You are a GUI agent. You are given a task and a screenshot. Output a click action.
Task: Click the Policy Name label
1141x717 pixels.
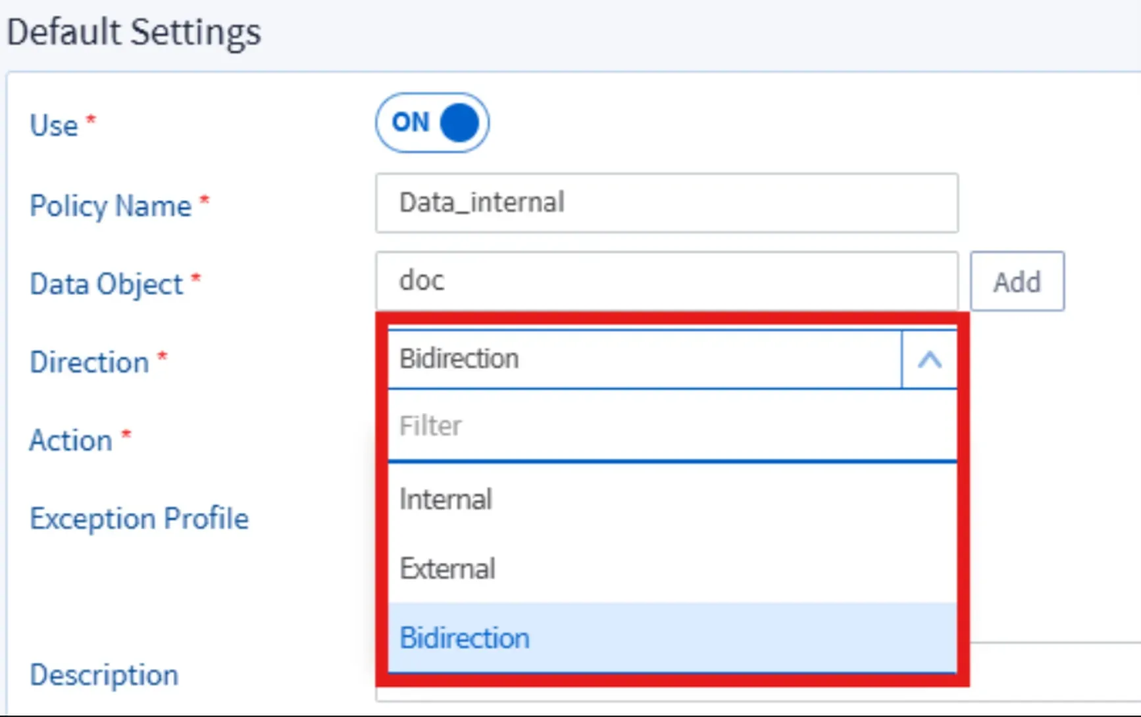click(111, 206)
